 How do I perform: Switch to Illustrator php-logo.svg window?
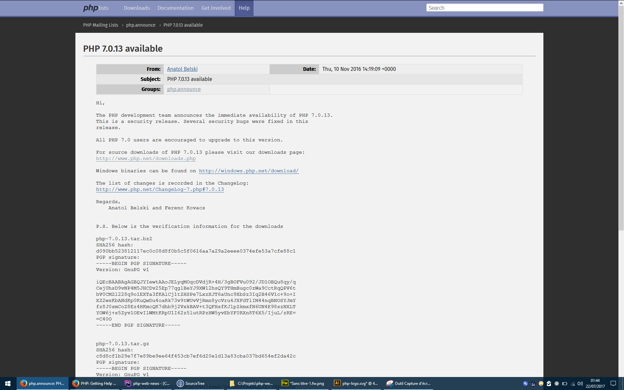(x=356, y=383)
